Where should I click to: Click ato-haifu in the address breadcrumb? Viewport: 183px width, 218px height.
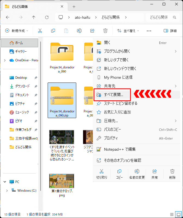pos(82,17)
